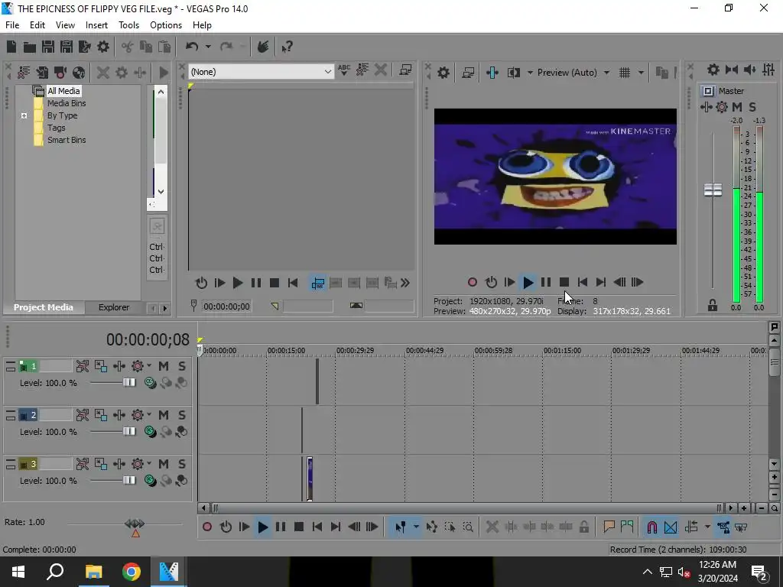Viewport: 783px width, 587px height.
Task: Click Play in the timeline transport bar
Action: point(263,527)
